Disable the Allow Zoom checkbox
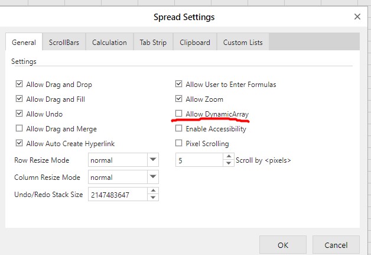 pos(179,99)
